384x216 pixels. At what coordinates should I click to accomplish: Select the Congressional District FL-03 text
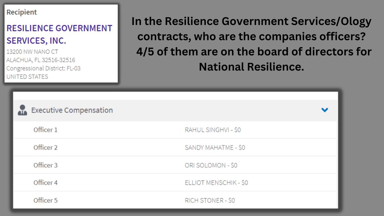(x=43, y=68)
